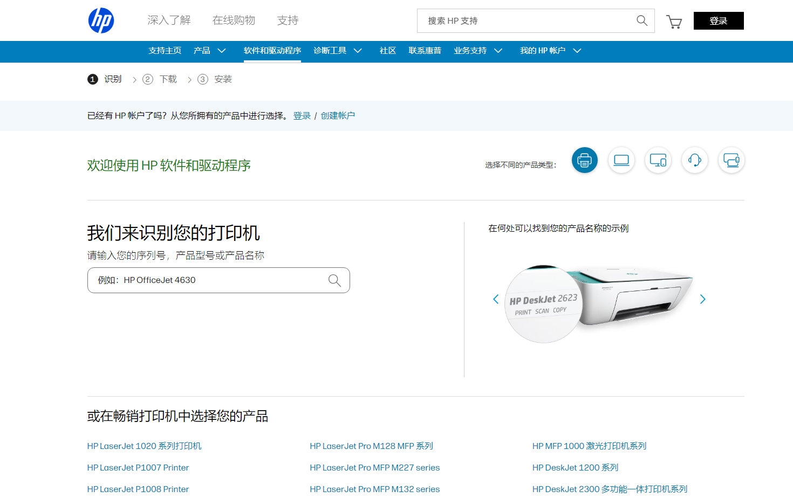
Task: Choose the desktop and mobile product type icon
Action: coord(658,160)
